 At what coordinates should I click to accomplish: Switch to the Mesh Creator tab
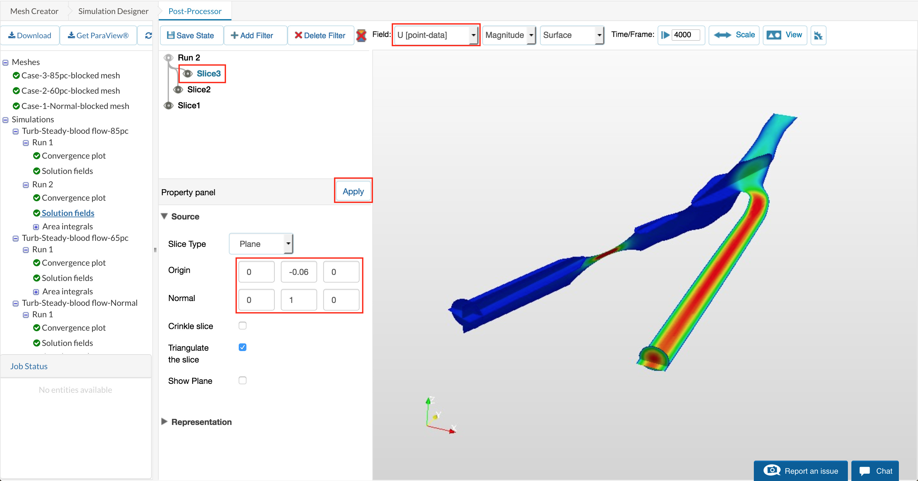(34, 11)
